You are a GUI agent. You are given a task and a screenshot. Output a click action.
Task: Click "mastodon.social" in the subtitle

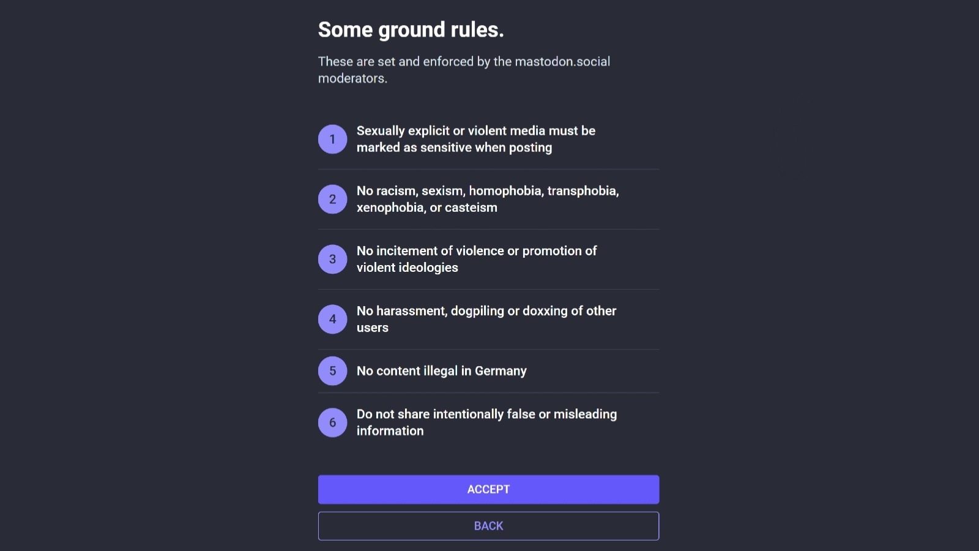562,61
